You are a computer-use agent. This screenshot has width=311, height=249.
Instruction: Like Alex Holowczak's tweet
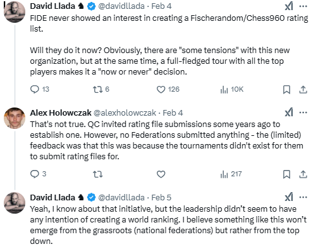[161, 174]
